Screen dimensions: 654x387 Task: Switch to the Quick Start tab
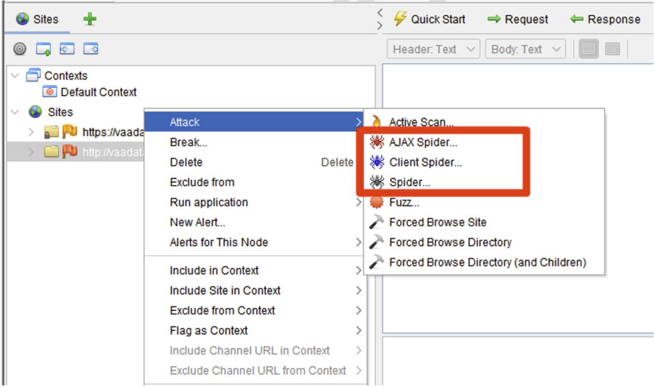tap(429, 19)
